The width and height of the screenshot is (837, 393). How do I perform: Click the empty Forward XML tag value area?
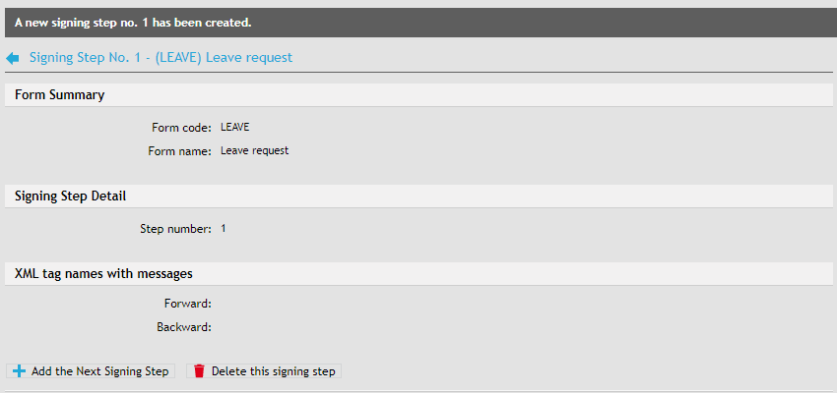coord(295,304)
